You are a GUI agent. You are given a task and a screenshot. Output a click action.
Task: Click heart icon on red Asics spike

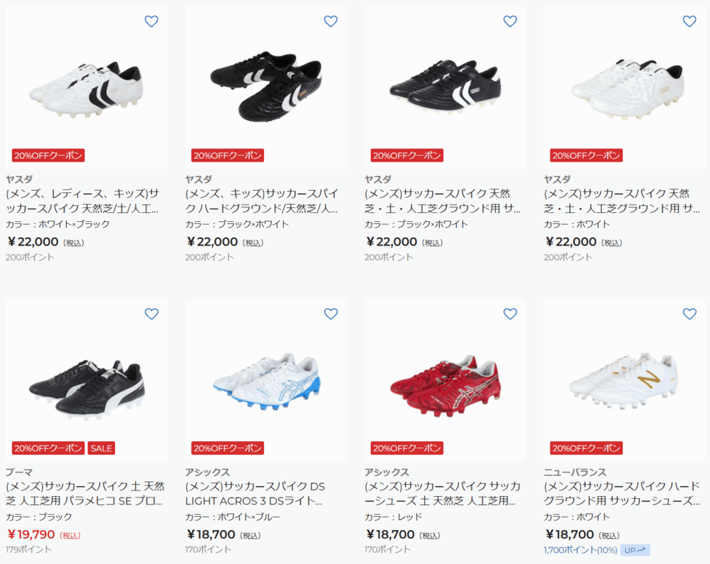coord(510,314)
